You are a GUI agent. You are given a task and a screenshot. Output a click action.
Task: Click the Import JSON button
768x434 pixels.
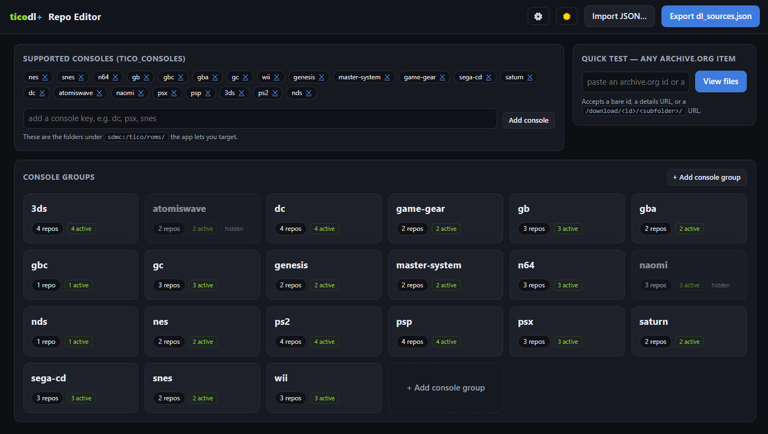coord(620,16)
